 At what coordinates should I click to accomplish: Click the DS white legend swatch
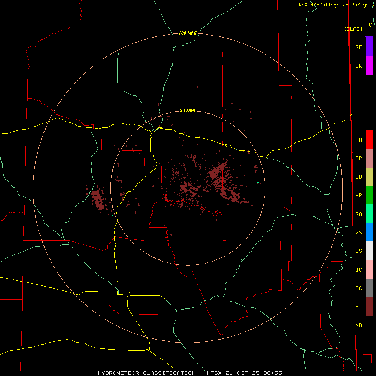click(369, 251)
